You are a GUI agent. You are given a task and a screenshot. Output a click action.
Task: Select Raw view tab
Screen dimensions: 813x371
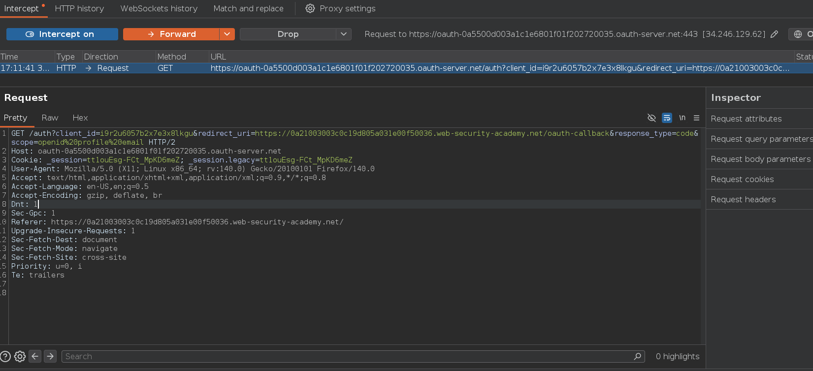50,118
